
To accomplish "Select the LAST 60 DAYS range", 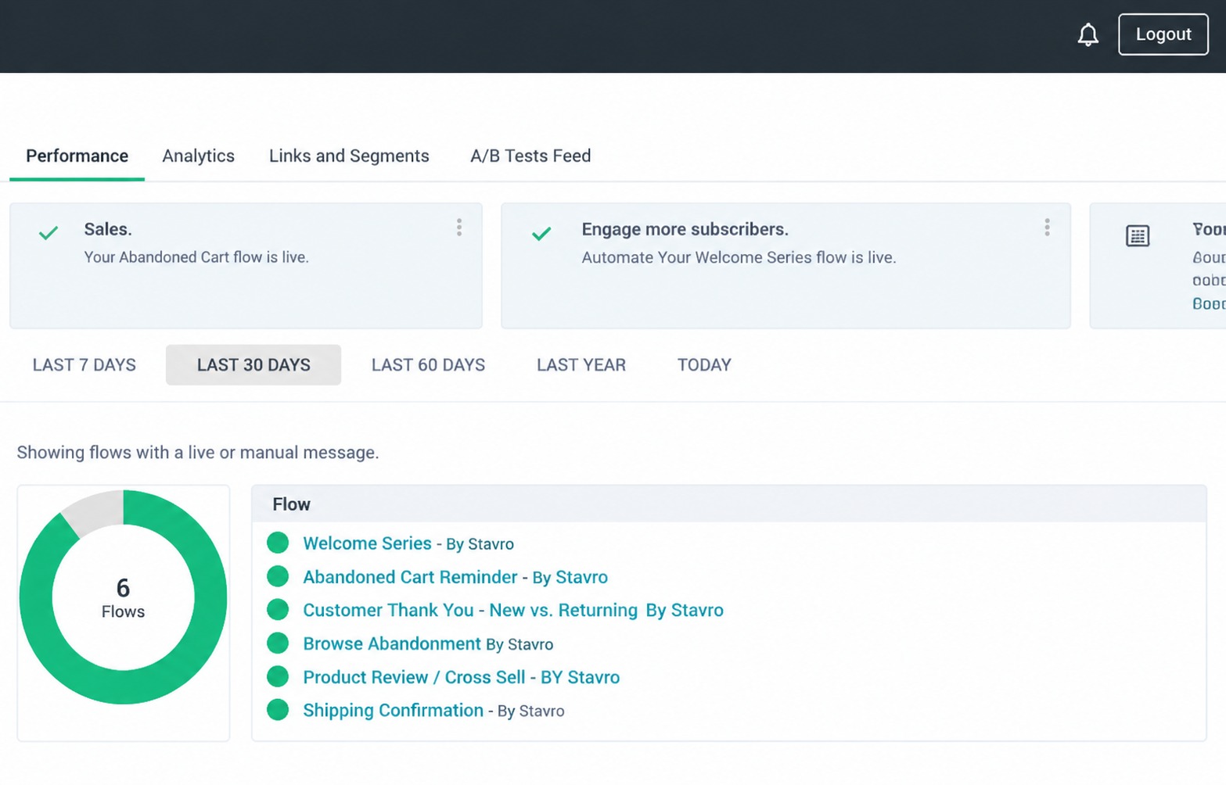I will [x=428, y=365].
